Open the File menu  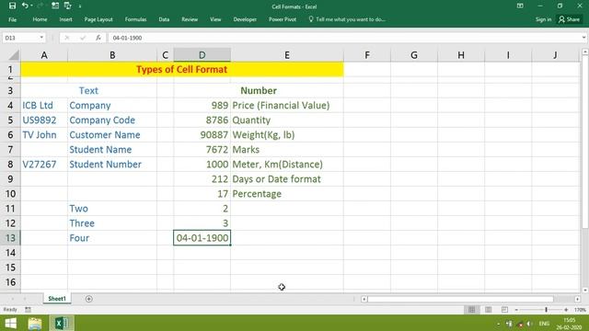coord(12,19)
